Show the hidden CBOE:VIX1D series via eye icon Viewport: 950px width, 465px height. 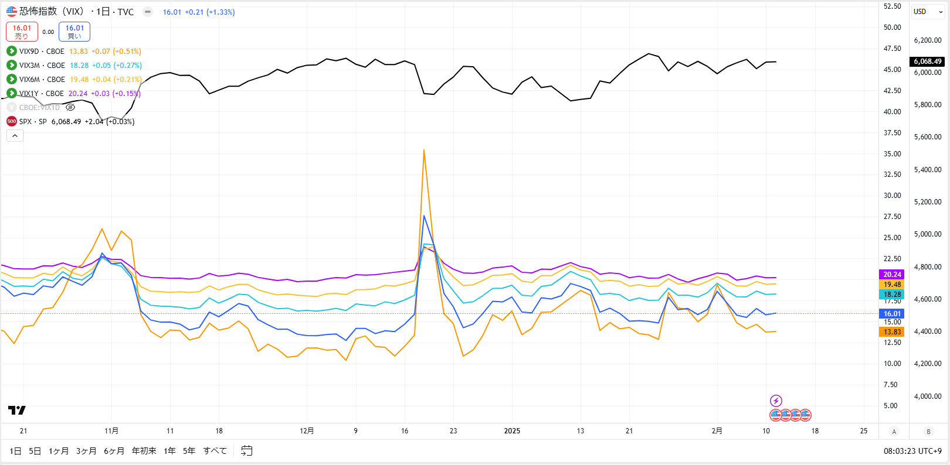(x=70, y=108)
